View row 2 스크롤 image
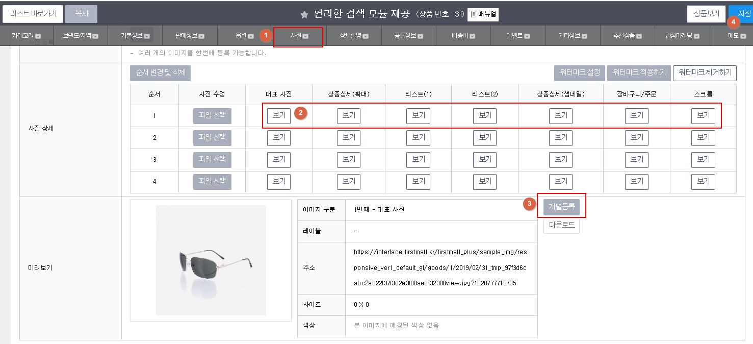 coord(704,138)
